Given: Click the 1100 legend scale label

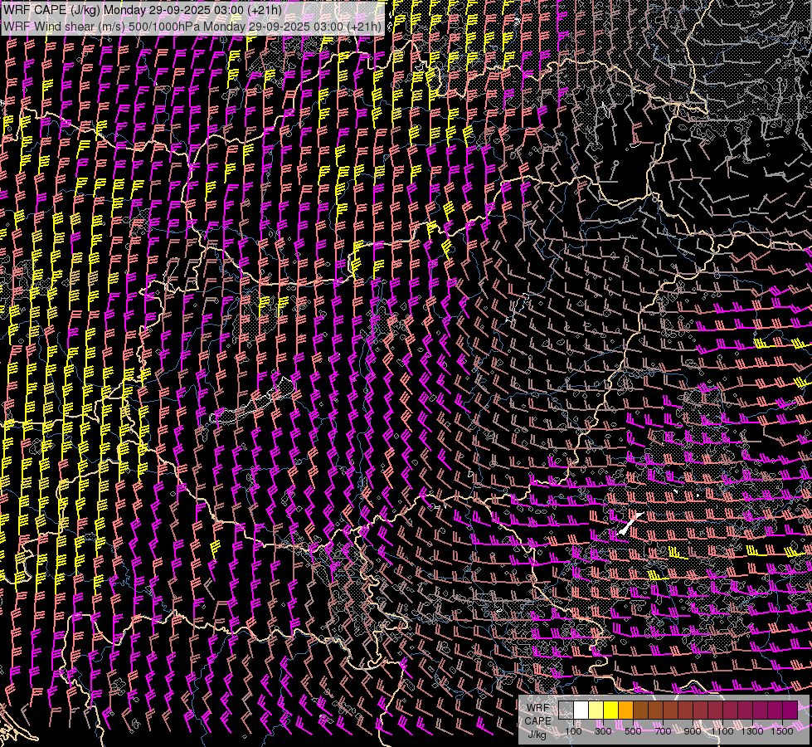Looking at the screenshot, I should point(722,731).
